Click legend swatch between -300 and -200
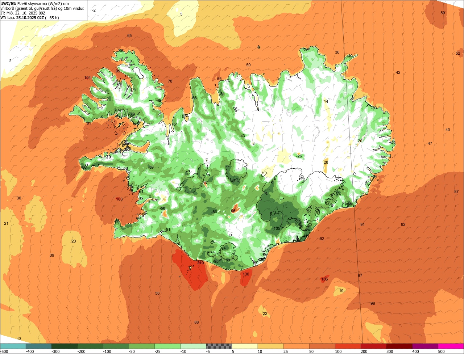This screenshot has height=354, width=464. pyautogui.click(x=64, y=346)
